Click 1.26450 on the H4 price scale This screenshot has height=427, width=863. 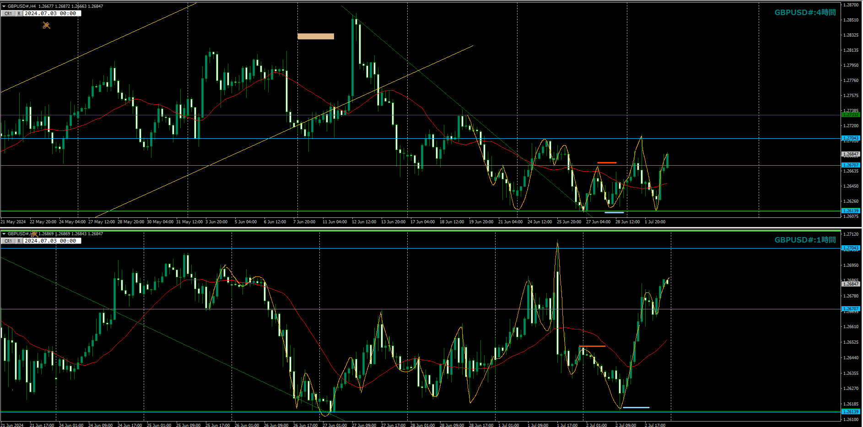coord(851,186)
